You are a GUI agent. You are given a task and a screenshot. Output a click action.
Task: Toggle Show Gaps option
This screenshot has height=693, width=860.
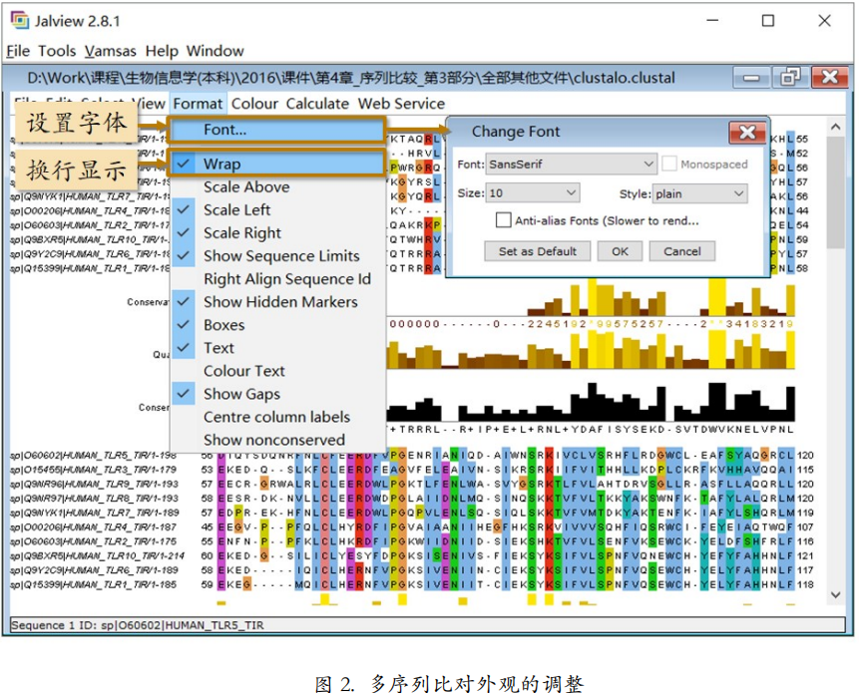point(277,394)
